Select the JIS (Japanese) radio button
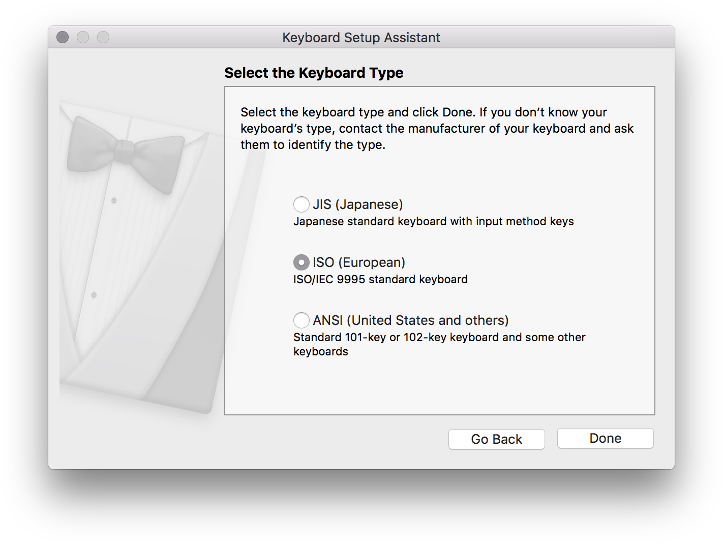Screen dimensions: 723x544 tap(302, 204)
